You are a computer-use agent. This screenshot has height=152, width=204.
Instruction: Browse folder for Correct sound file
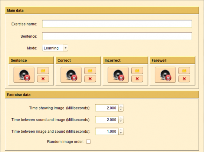coord(90,71)
